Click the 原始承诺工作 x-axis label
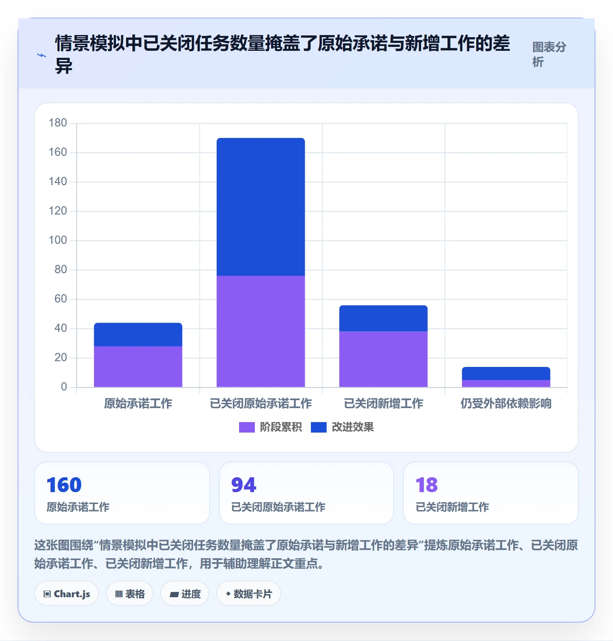Screen dimensions: 613x641 tap(138, 403)
